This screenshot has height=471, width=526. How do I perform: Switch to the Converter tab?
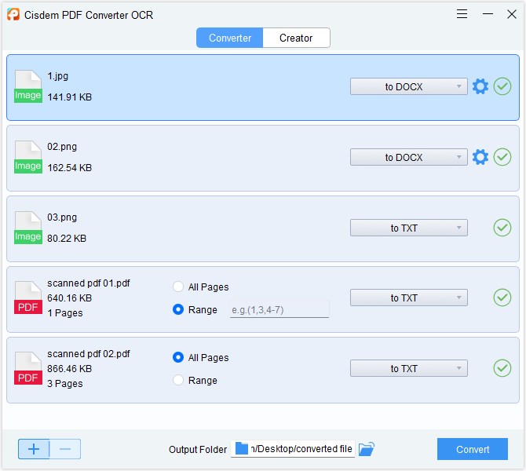230,38
